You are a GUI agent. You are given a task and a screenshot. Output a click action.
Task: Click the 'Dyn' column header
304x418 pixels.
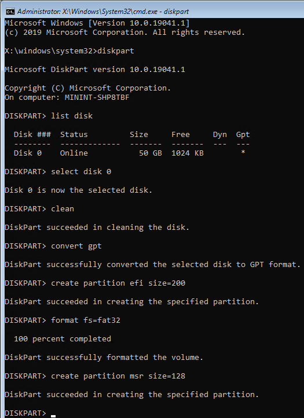click(x=220, y=135)
